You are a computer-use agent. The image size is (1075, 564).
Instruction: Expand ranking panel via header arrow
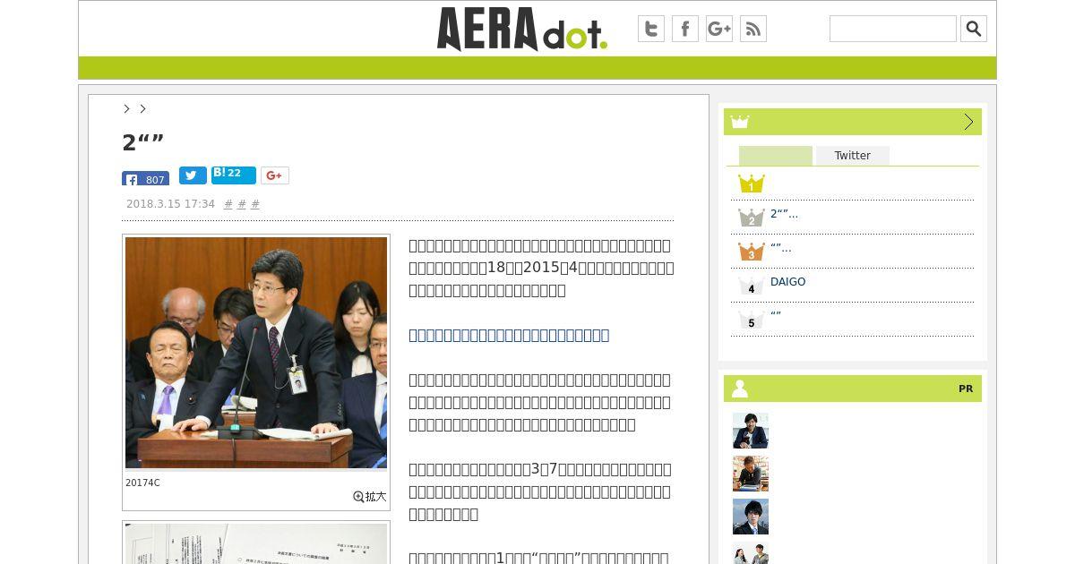tap(968, 122)
